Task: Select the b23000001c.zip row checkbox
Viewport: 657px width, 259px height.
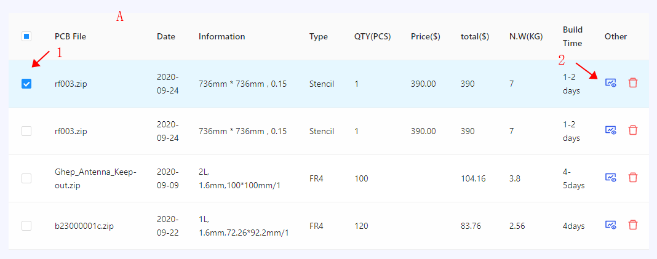Action: [x=26, y=226]
